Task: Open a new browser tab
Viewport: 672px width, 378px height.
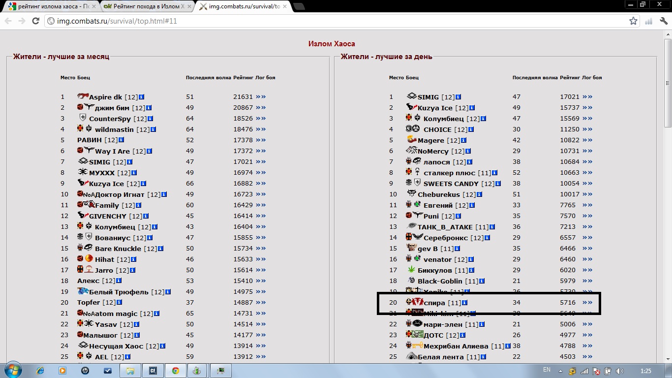Action: point(299,6)
